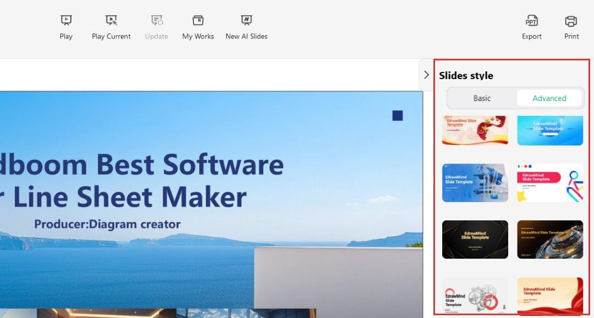Choose the blue laboratory microscope template
The image size is (594, 318).
[475, 183]
